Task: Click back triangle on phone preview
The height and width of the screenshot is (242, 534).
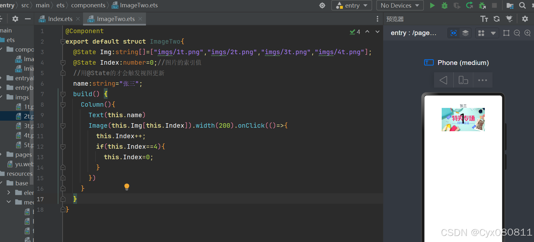Action: (443, 80)
